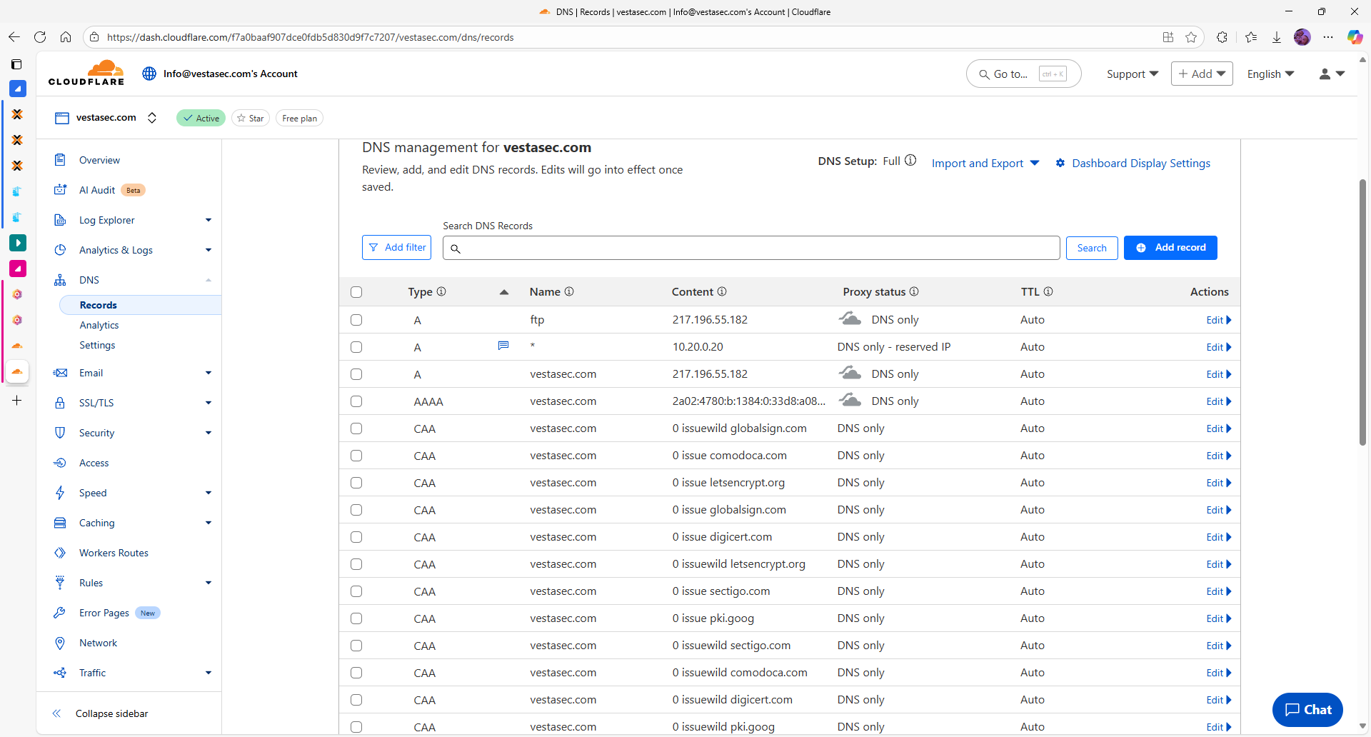Screen dimensions: 1371x737
Task: Select Records under DNS
Action: pos(140,305)
